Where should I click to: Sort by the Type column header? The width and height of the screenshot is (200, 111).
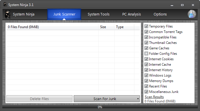124,27
